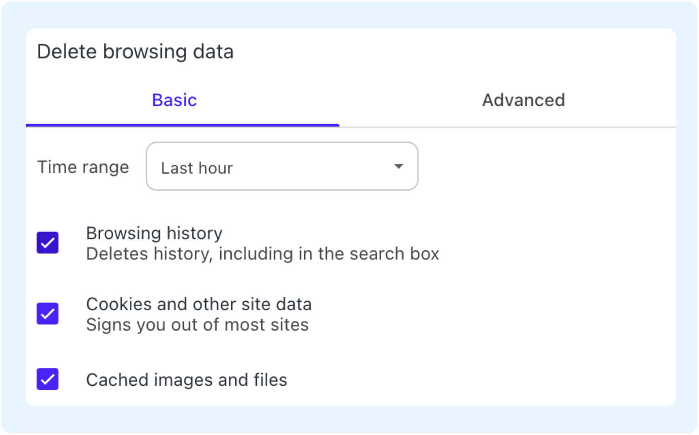Click the 'Browsing history' label
This screenshot has height=435, width=699.
coord(154,233)
